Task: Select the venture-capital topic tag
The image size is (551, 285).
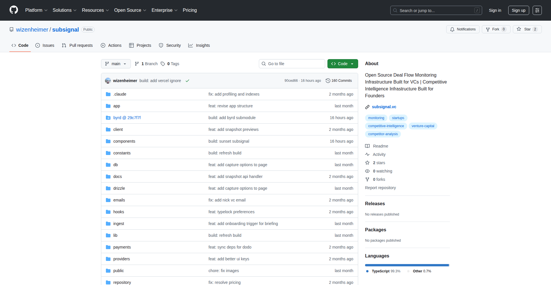Action: 423,126
